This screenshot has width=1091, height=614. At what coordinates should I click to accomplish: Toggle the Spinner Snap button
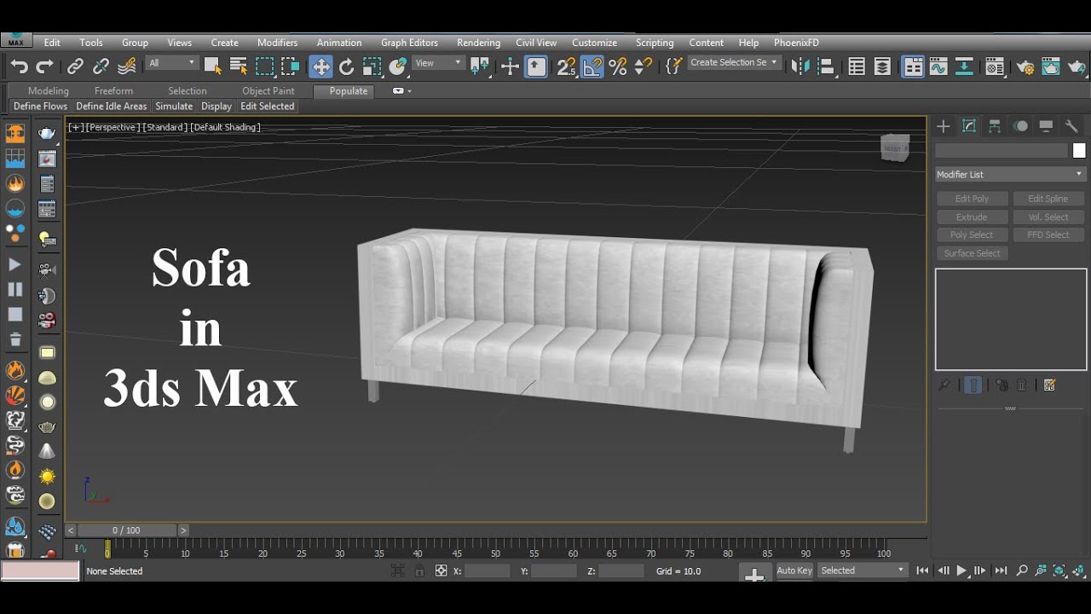click(644, 67)
